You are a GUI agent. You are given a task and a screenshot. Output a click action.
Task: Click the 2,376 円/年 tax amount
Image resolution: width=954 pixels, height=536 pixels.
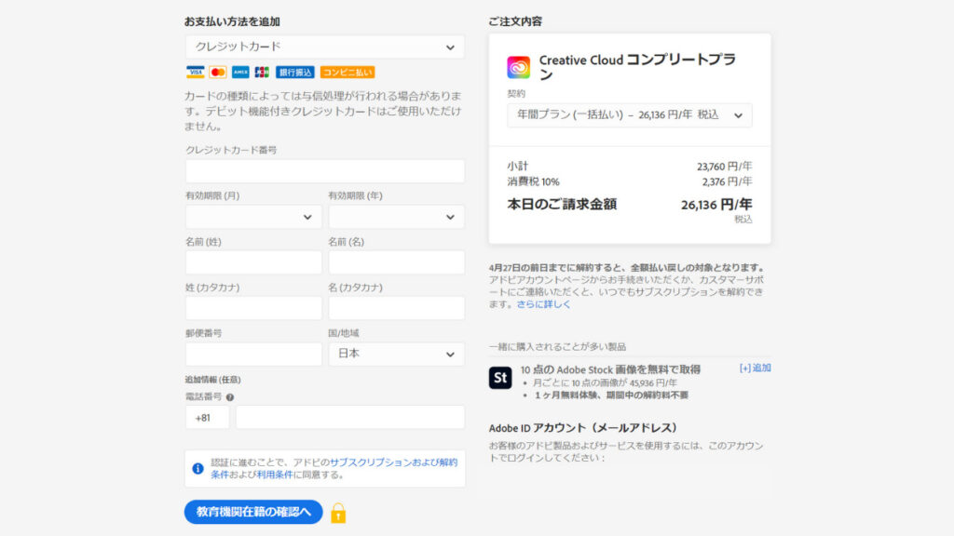727,181
